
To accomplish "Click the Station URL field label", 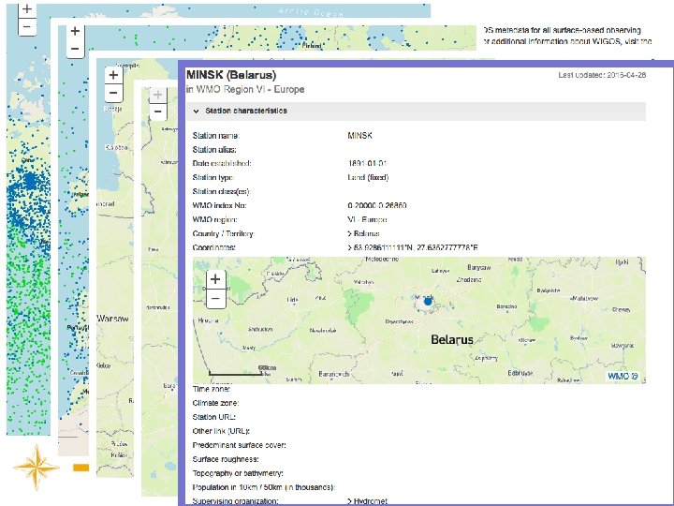I will coord(213,417).
